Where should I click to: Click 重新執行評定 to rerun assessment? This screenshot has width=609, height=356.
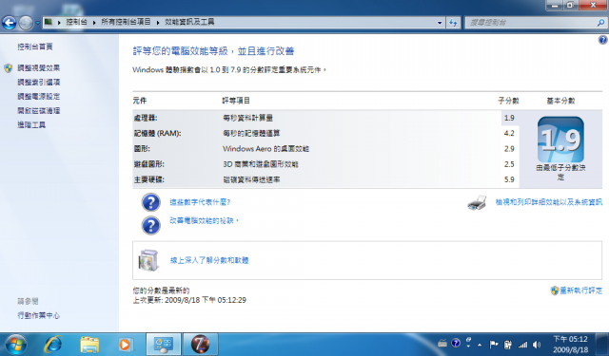[581, 290]
